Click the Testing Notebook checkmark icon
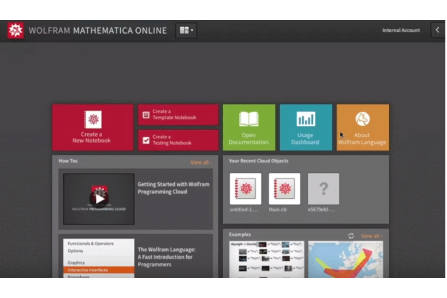This screenshot has width=447, height=298. [x=146, y=140]
